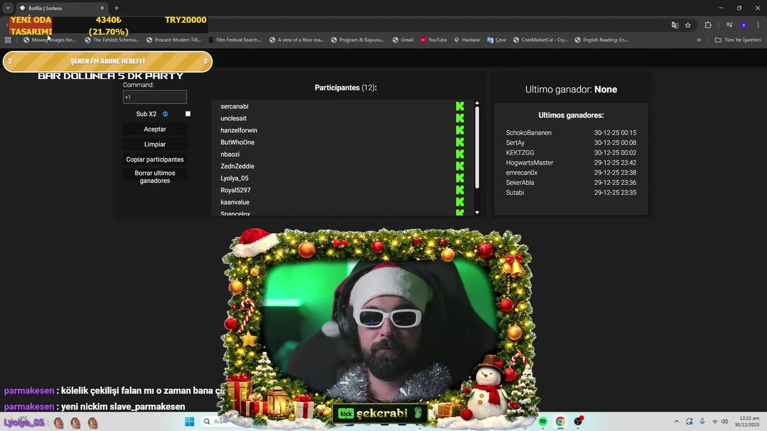This screenshot has height=431, width=767.
Task: Open the Procast: Modern Titl bookmark
Action: (x=174, y=40)
